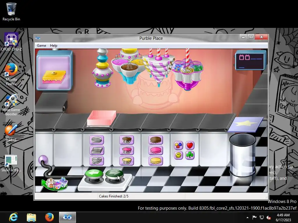This screenshot has height=223, width=298.
Task: Pick the yellow icing button
Action: (x=156, y=161)
